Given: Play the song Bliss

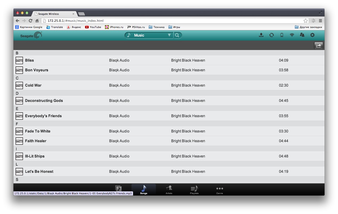Looking at the screenshot, I should [x=29, y=60].
